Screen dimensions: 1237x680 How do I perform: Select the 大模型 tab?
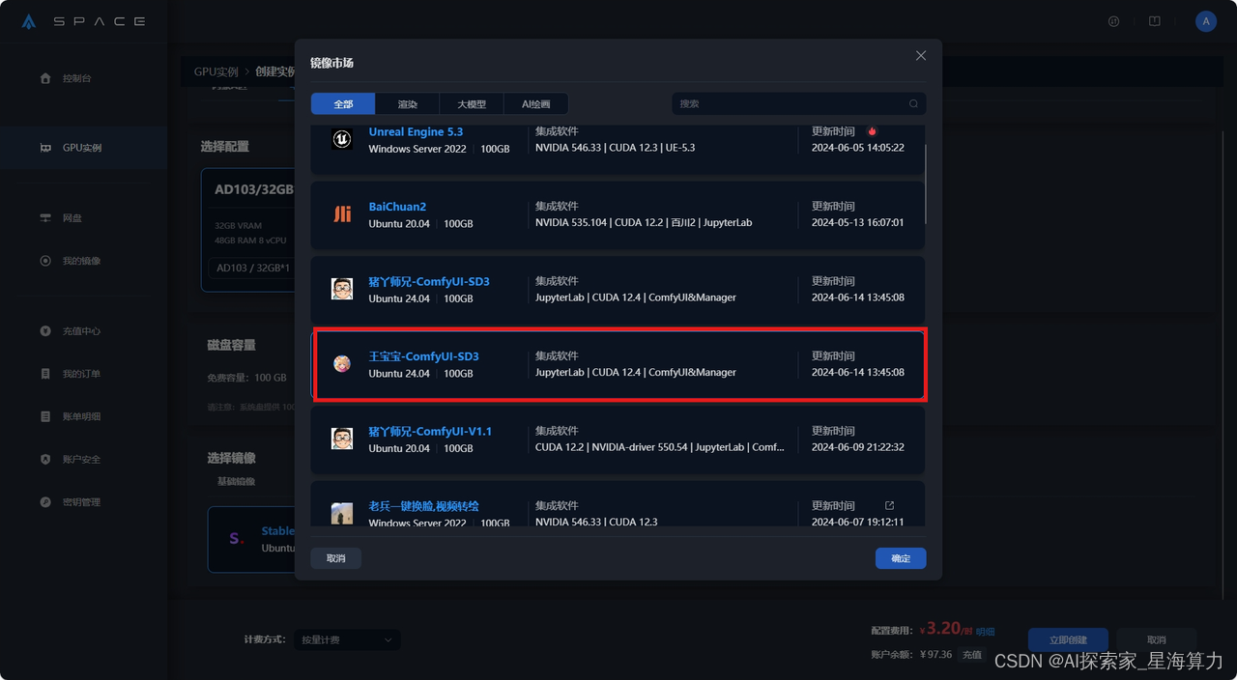pos(472,104)
